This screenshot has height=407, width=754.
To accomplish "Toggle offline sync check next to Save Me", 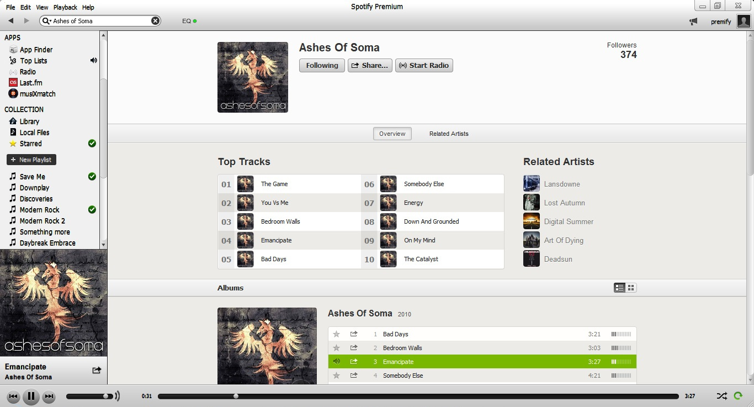I will point(92,177).
